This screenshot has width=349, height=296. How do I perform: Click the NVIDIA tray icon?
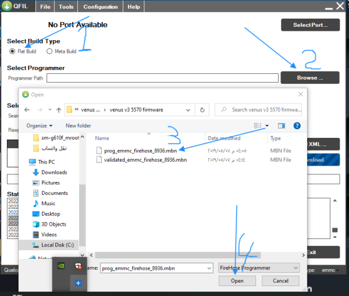tap(61, 266)
